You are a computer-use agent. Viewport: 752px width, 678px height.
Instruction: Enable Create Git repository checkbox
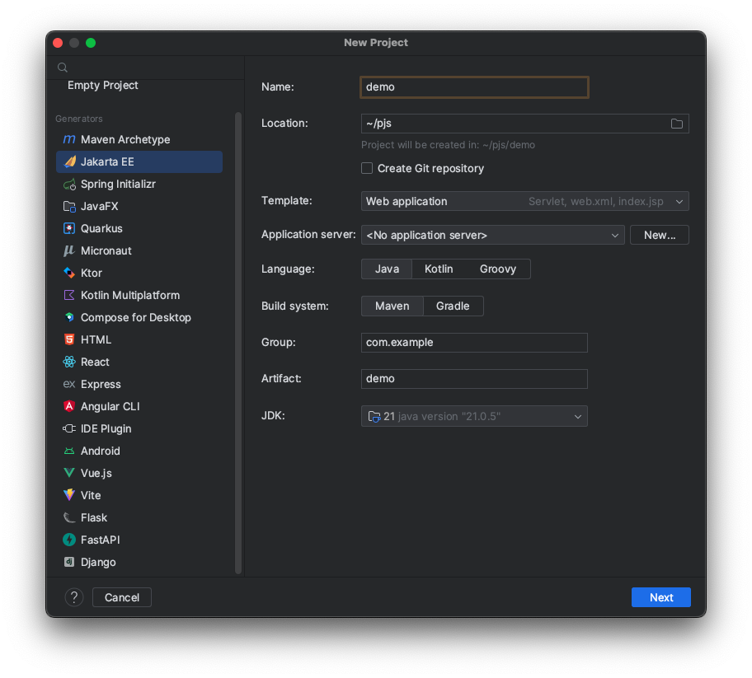pos(367,169)
